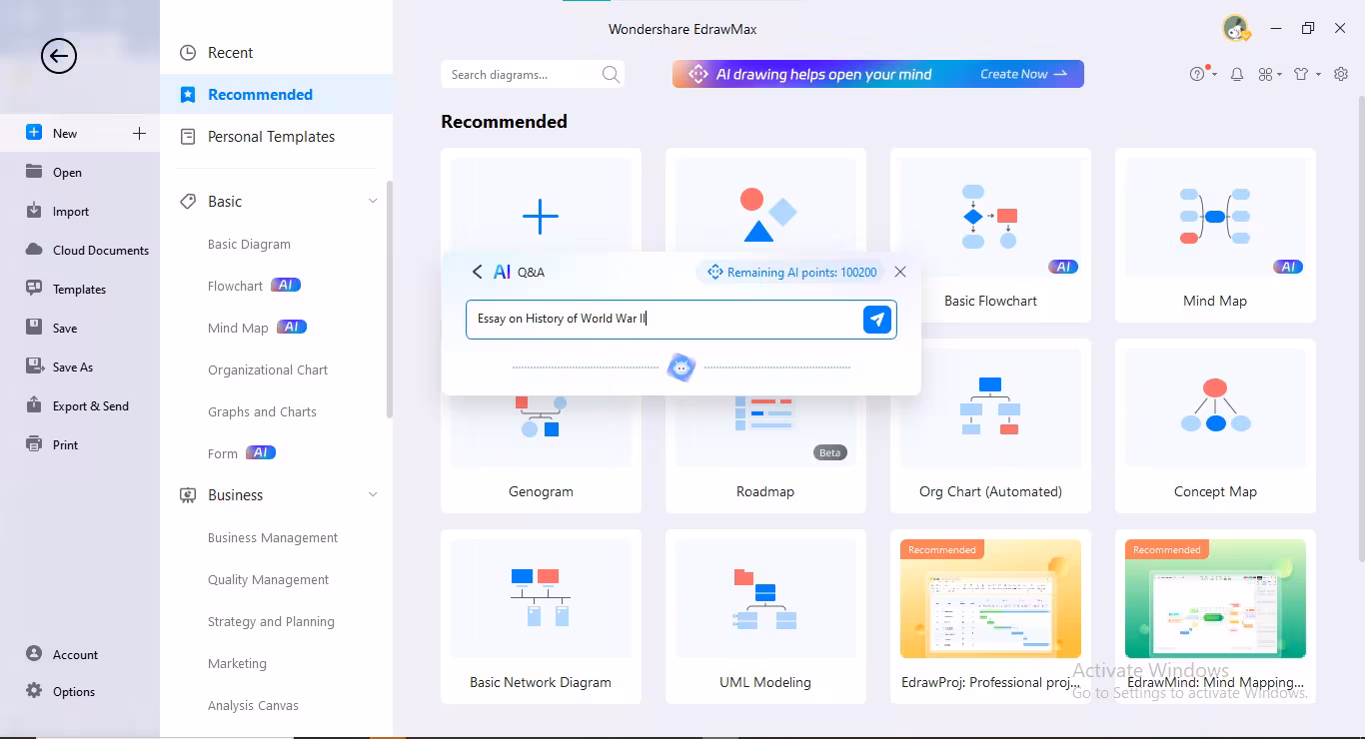Go to Templates in the sidebar
Image resolution: width=1365 pixels, height=739 pixels.
click(x=80, y=289)
